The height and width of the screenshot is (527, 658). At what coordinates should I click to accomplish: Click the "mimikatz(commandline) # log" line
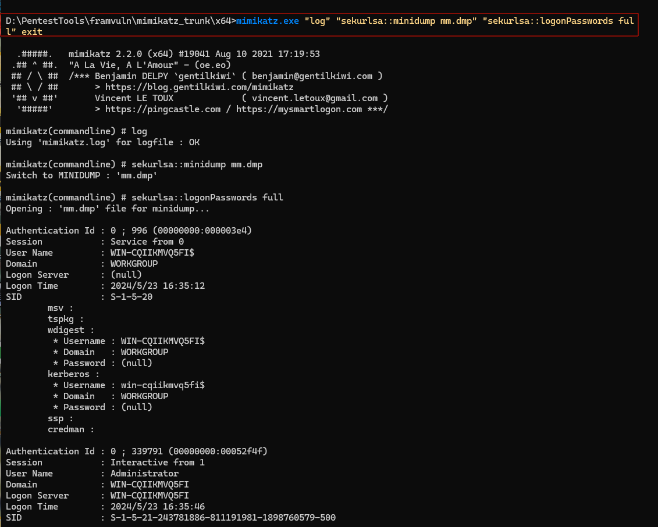76,131
